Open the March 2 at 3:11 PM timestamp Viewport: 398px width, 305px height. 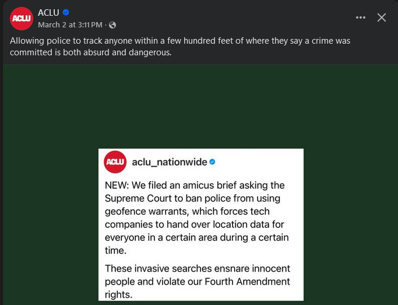[70, 25]
